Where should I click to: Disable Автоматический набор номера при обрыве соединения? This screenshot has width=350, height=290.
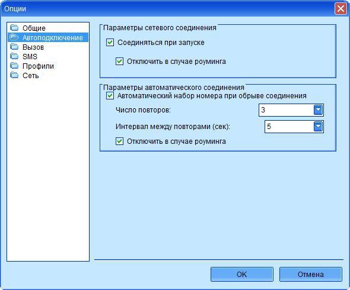[x=110, y=96]
